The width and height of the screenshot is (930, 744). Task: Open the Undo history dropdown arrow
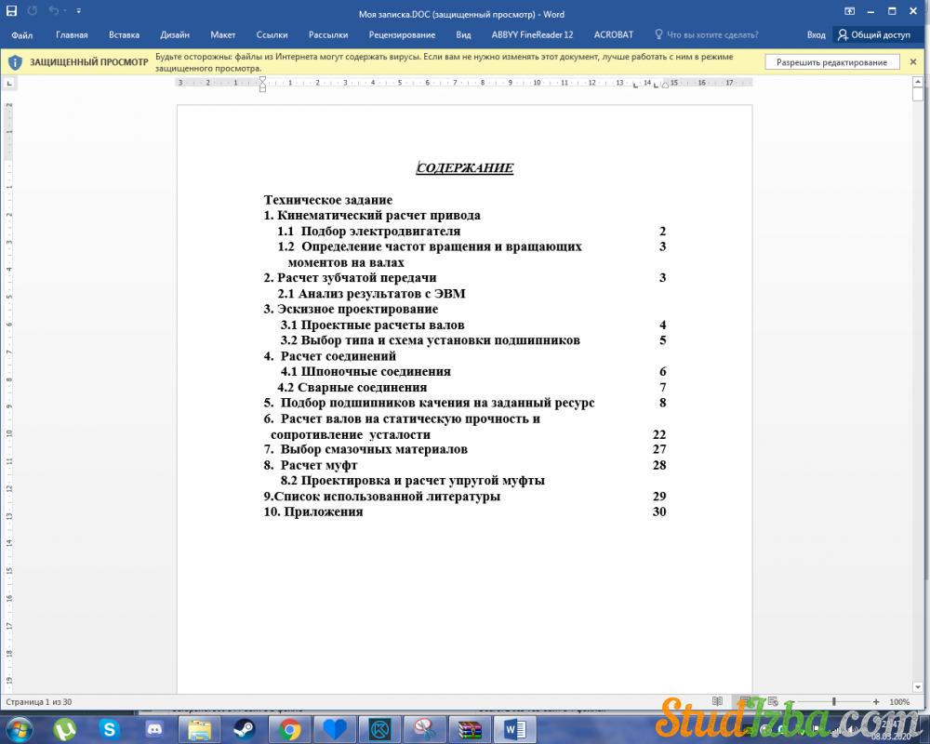[64, 10]
